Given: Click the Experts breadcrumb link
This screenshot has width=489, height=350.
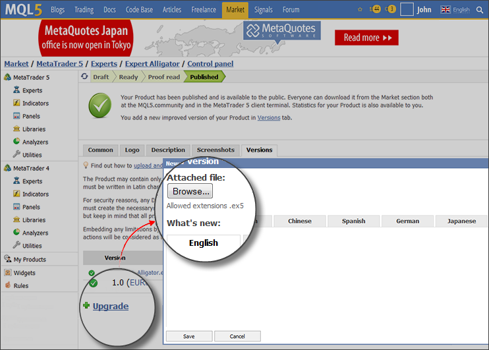Looking at the screenshot, I should [x=104, y=64].
